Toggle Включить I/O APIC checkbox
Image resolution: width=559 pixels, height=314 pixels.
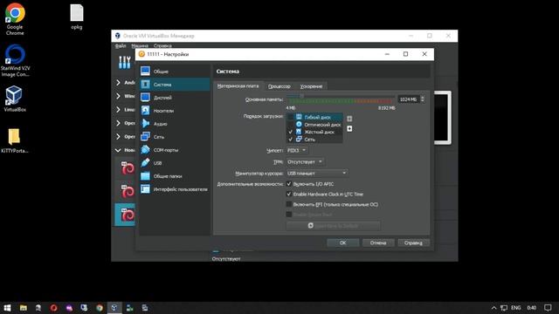pyautogui.click(x=289, y=184)
